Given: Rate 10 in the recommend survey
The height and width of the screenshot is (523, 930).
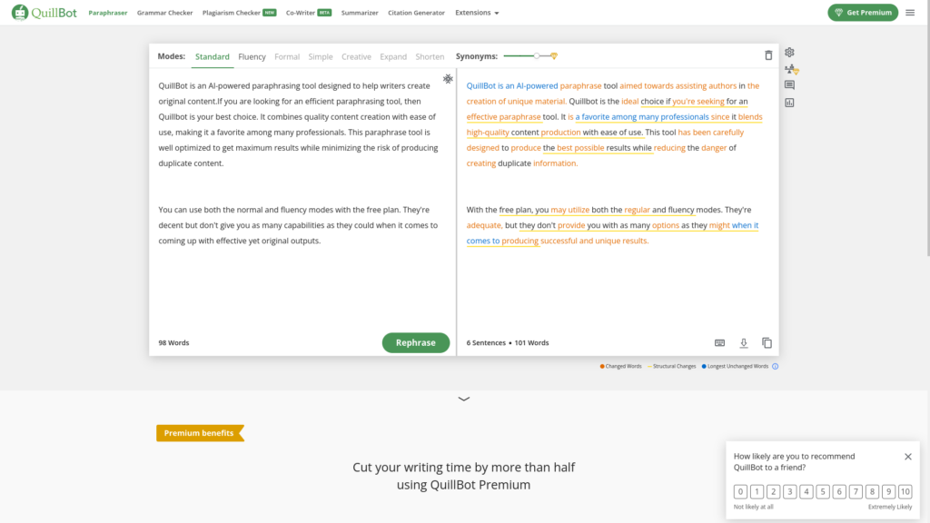Looking at the screenshot, I should click(x=905, y=491).
